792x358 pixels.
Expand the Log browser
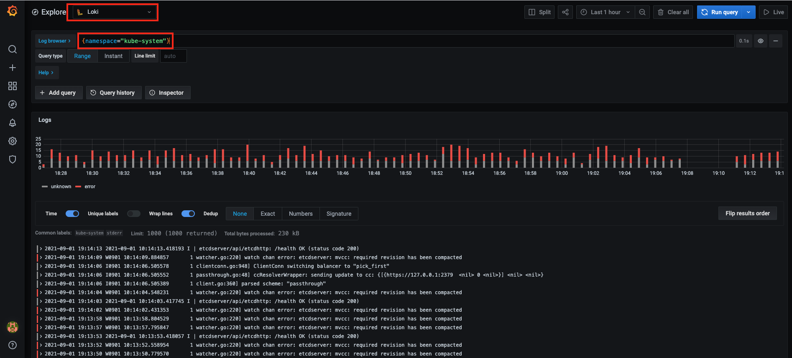(x=54, y=41)
